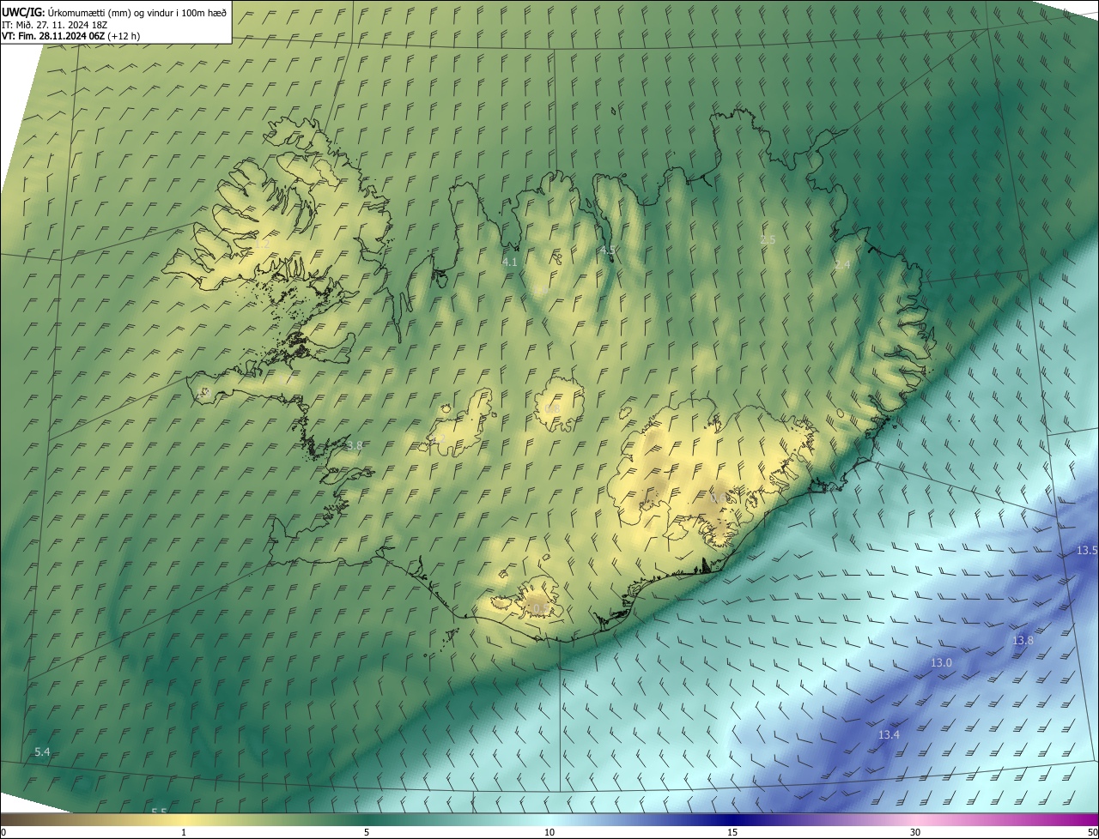Select the '2.4' value label

pyautogui.click(x=842, y=265)
